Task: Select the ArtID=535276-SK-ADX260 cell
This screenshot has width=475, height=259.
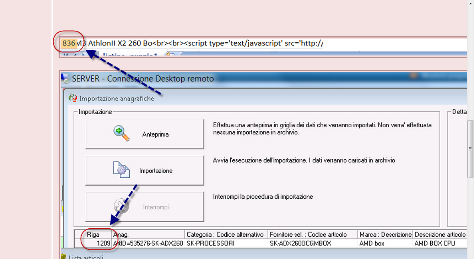Action: 148,243
